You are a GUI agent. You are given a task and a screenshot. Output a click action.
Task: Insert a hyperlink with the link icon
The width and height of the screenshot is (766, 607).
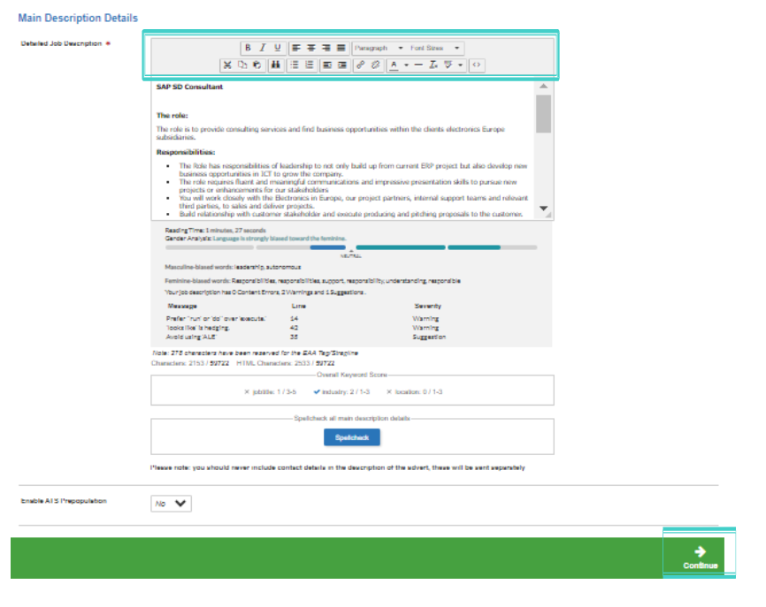pos(361,64)
